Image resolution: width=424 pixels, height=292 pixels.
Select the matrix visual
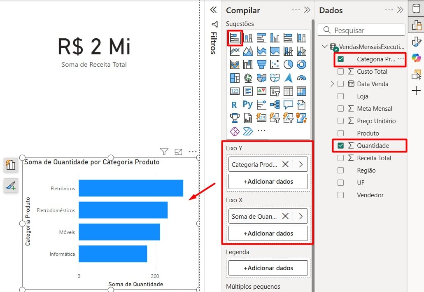301,91
